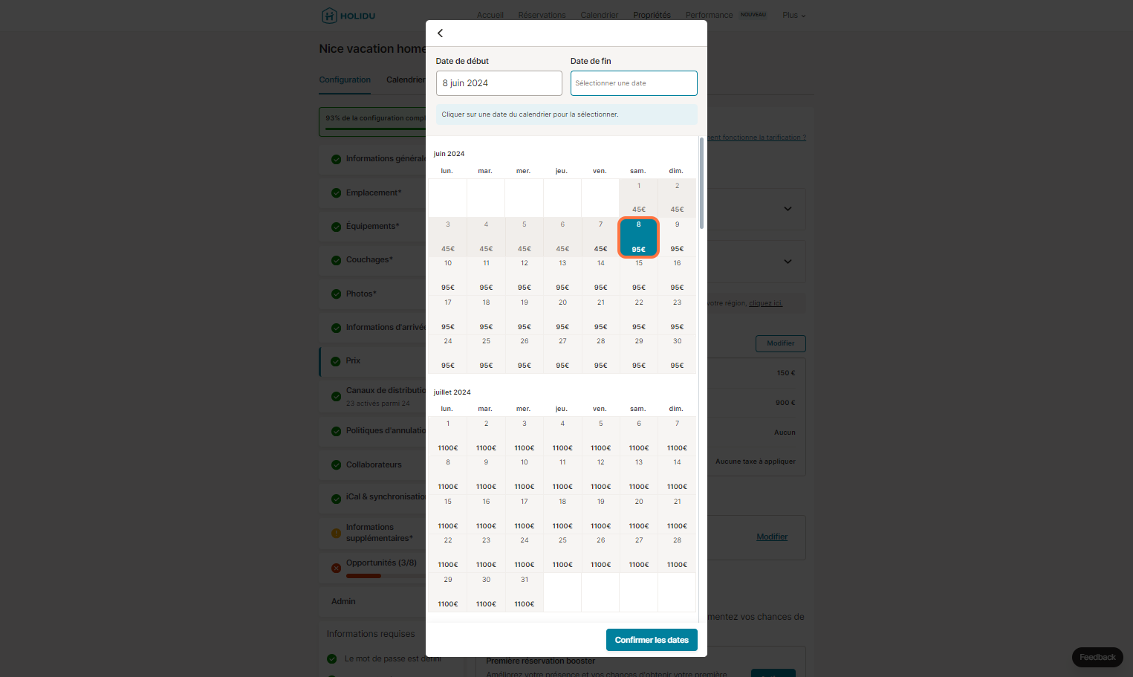Click the dialog calendar scrollbar
1133x677 pixels.
(x=701, y=183)
